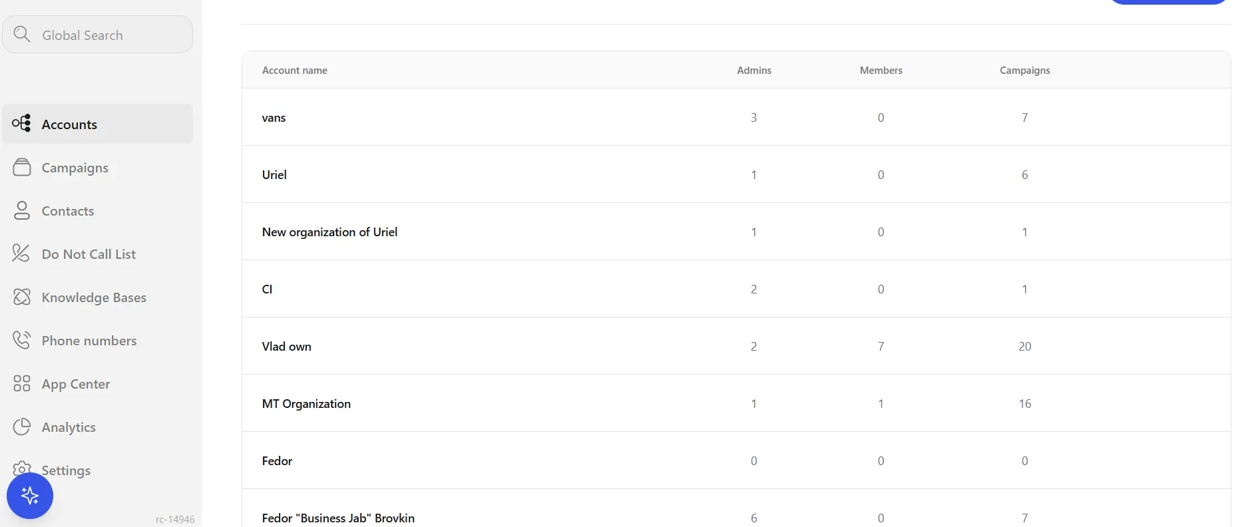Select the MT Organization account
The image size is (1260, 527).
click(736, 403)
